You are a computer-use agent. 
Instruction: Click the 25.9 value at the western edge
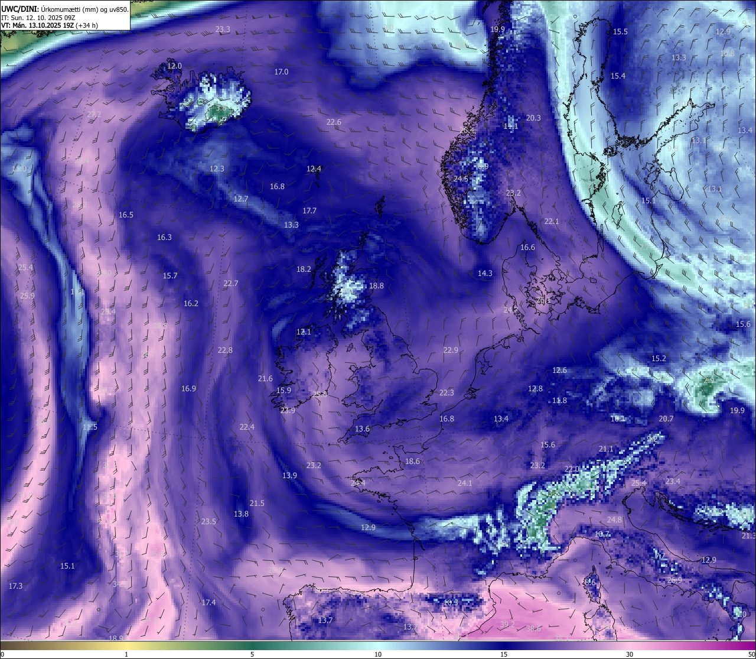click(27, 296)
